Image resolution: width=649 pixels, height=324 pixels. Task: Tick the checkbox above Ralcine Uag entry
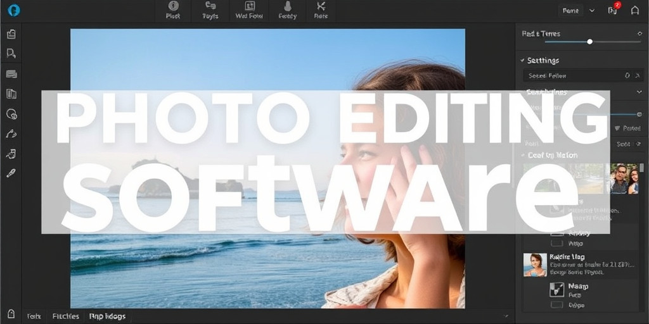(x=556, y=242)
